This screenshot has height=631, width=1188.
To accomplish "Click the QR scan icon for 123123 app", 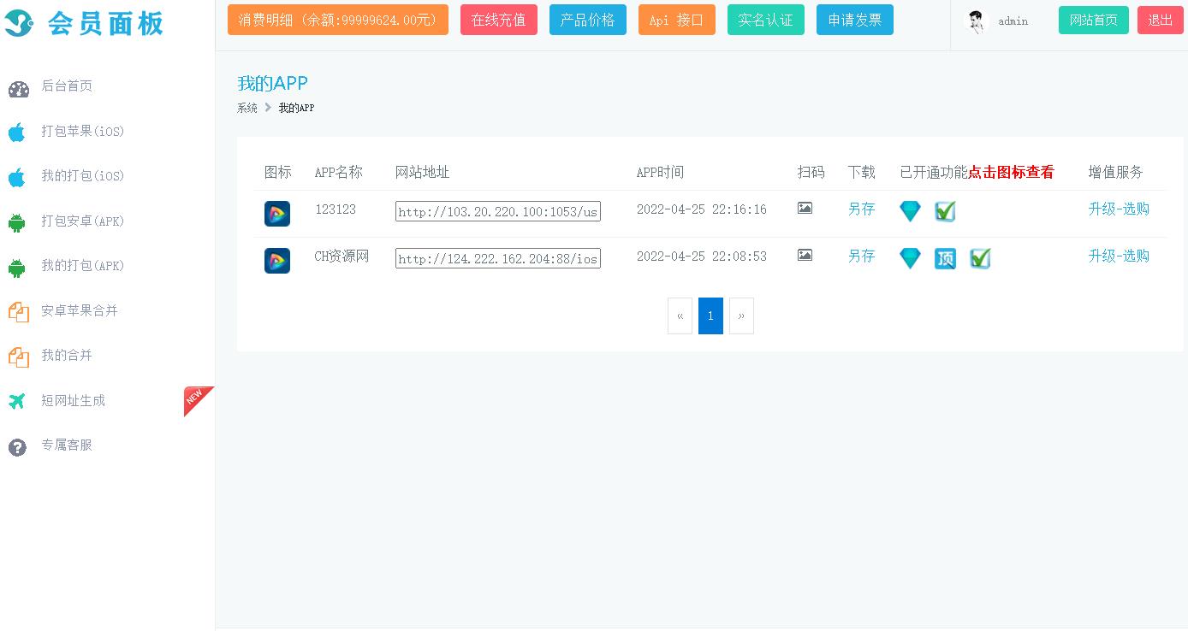I will coord(805,208).
